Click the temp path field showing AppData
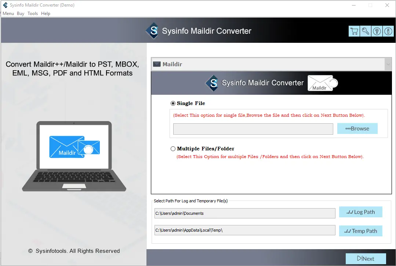396x266 pixels. (x=245, y=230)
